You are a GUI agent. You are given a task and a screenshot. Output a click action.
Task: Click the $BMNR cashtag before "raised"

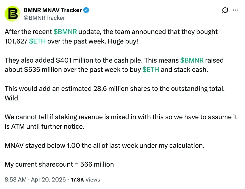pyautogui.click(x=192, y=60)
